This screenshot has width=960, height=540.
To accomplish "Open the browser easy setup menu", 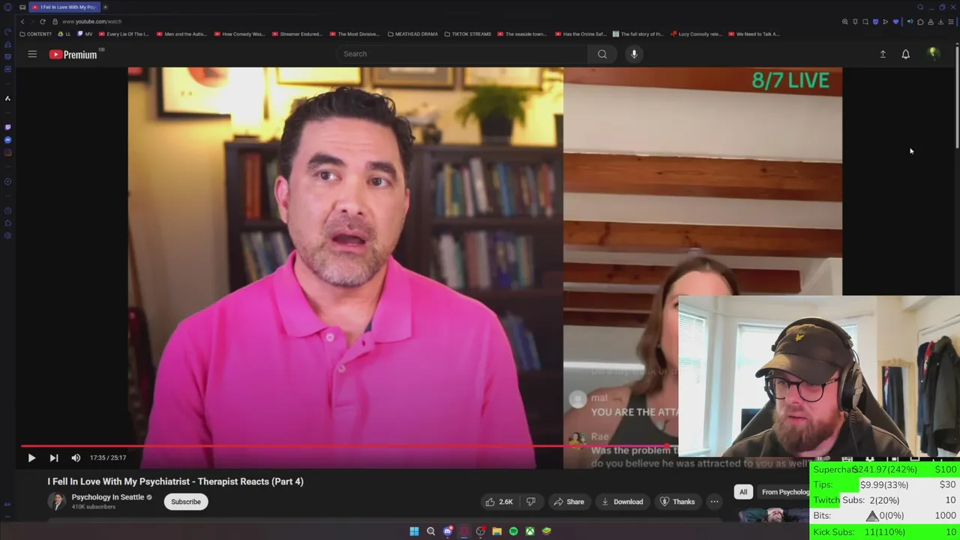I will point(951,22).
